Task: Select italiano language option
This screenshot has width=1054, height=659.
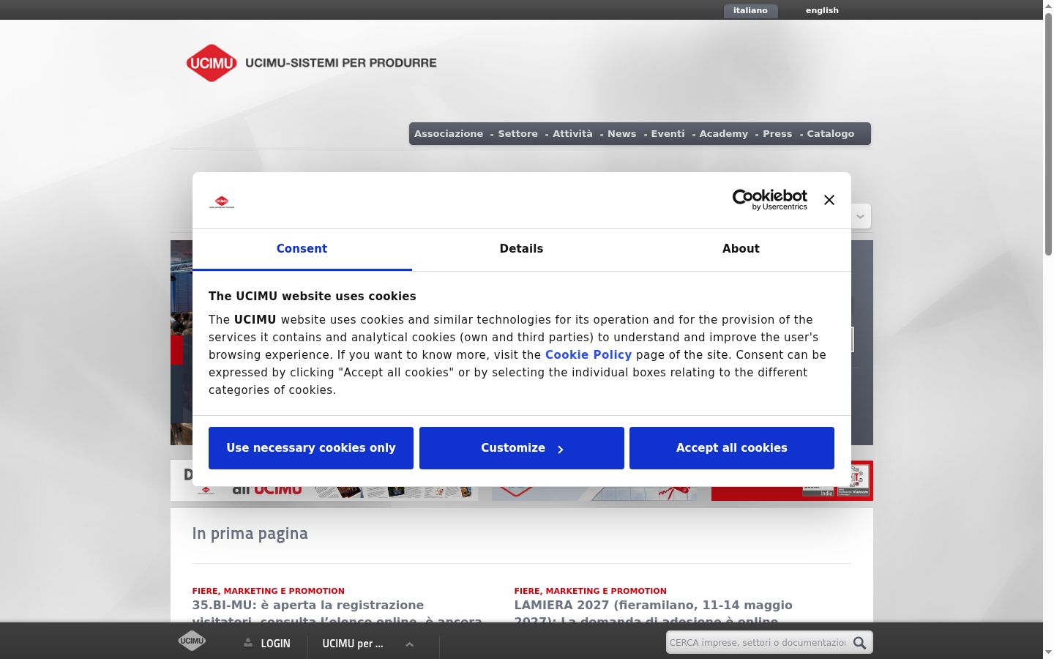Action: (750, 10)
